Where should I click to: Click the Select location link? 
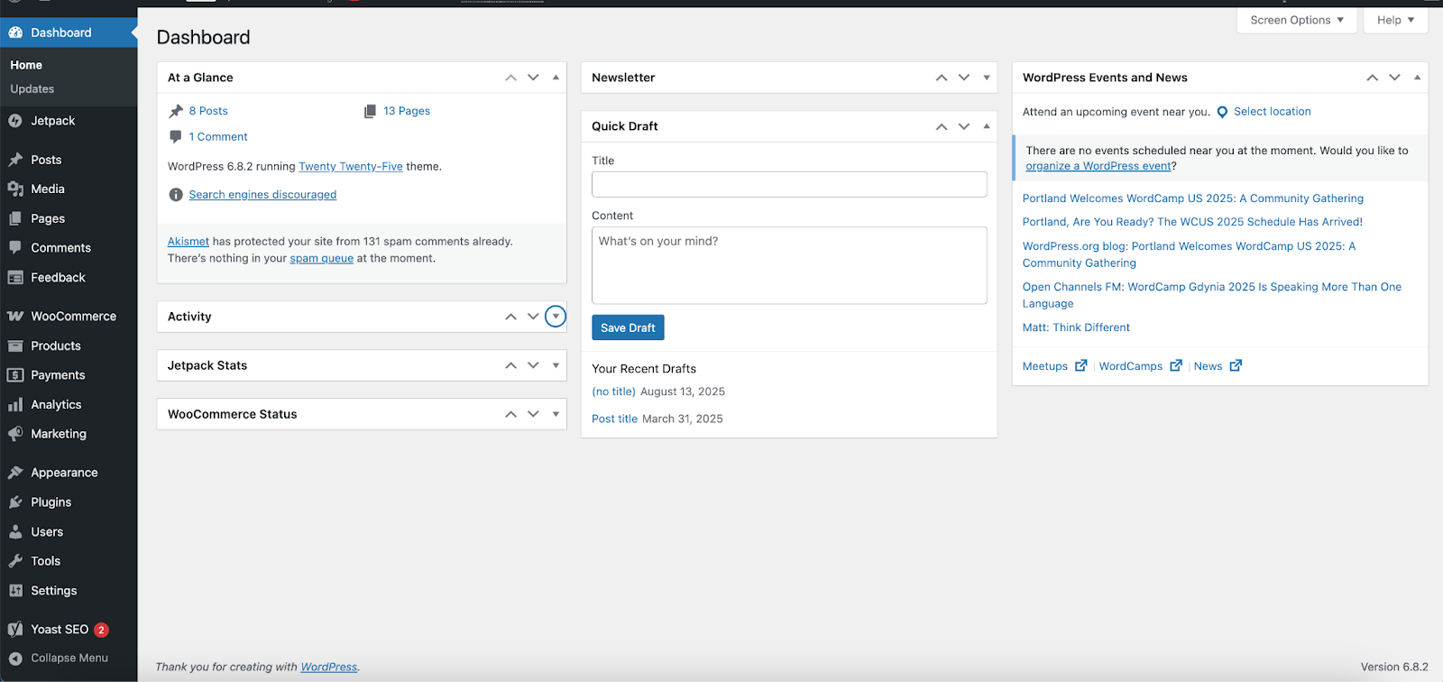(x=1273, y=112)
